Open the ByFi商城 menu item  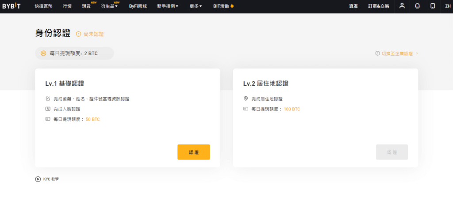pos(138,6)
